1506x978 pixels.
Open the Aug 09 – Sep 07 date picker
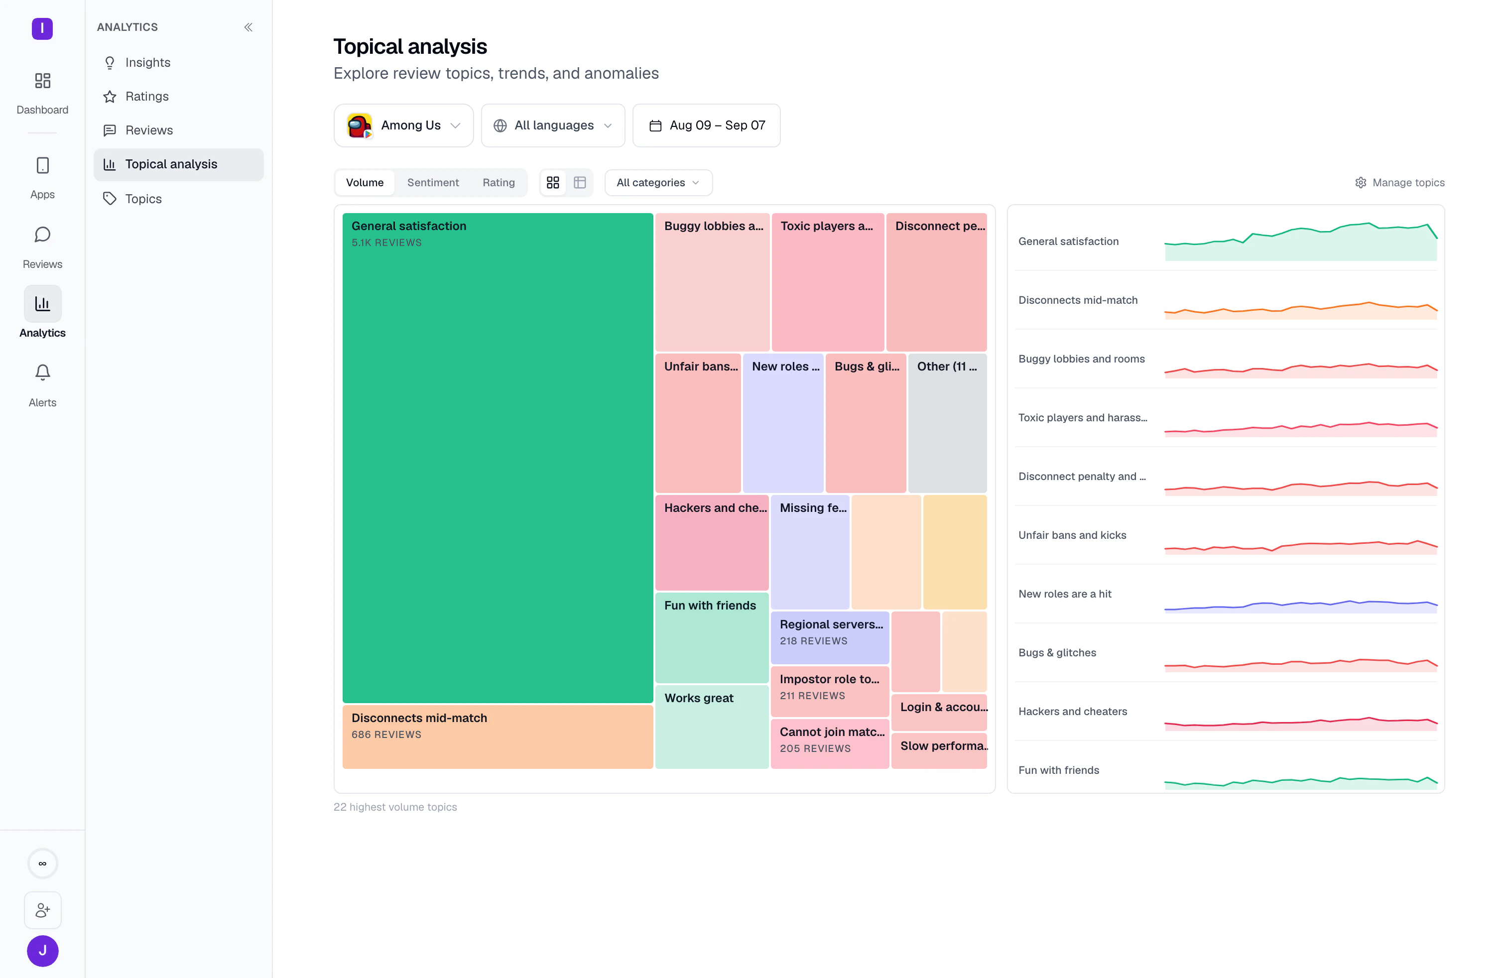tap(706, 126)
